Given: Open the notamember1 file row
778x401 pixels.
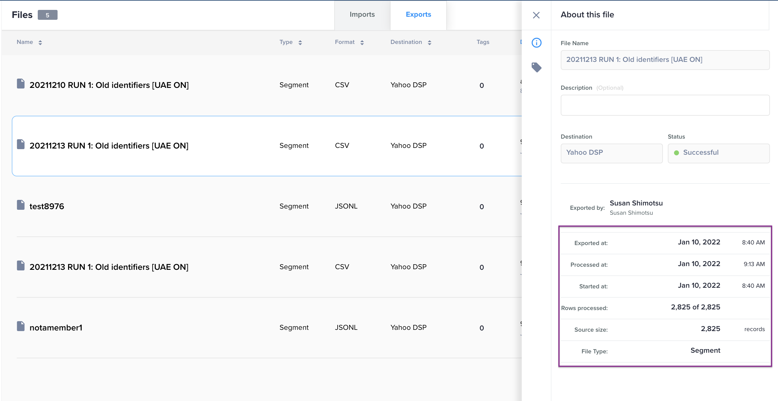Looking at the screenshot, I should tap(56, 328).
